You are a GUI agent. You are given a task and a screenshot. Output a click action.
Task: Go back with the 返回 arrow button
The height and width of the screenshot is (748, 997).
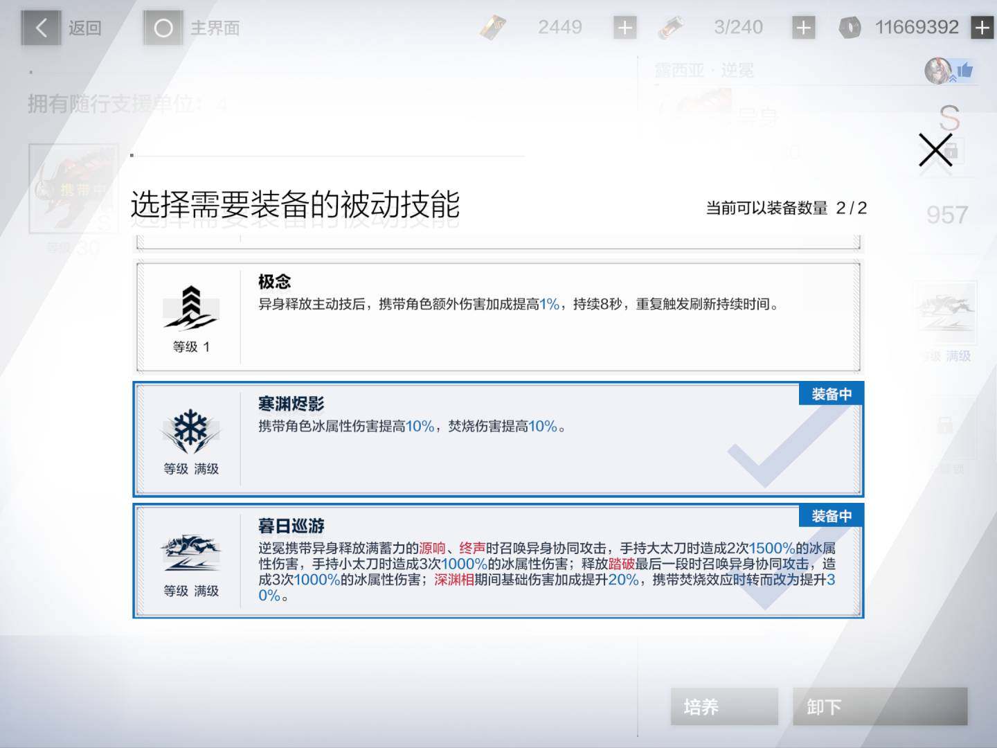click(x=41, y=28)
